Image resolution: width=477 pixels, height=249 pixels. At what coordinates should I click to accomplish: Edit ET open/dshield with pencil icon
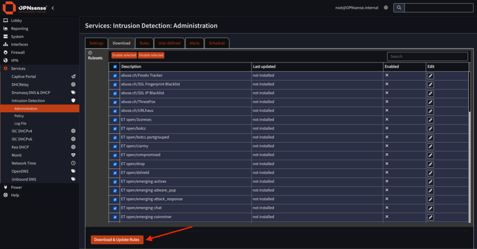coord(430,173)
